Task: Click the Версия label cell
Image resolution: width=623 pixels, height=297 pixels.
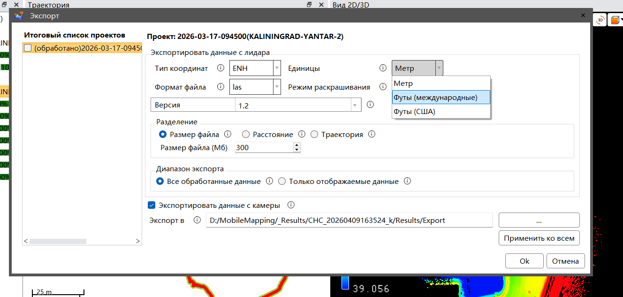Action: pyautogui.click(x=193, y=106)
